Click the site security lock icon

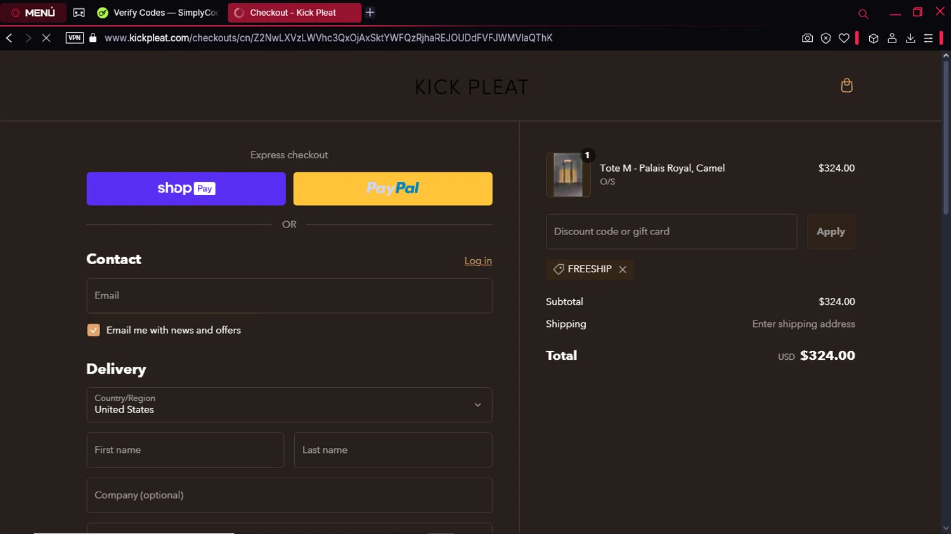click(93, 38)
